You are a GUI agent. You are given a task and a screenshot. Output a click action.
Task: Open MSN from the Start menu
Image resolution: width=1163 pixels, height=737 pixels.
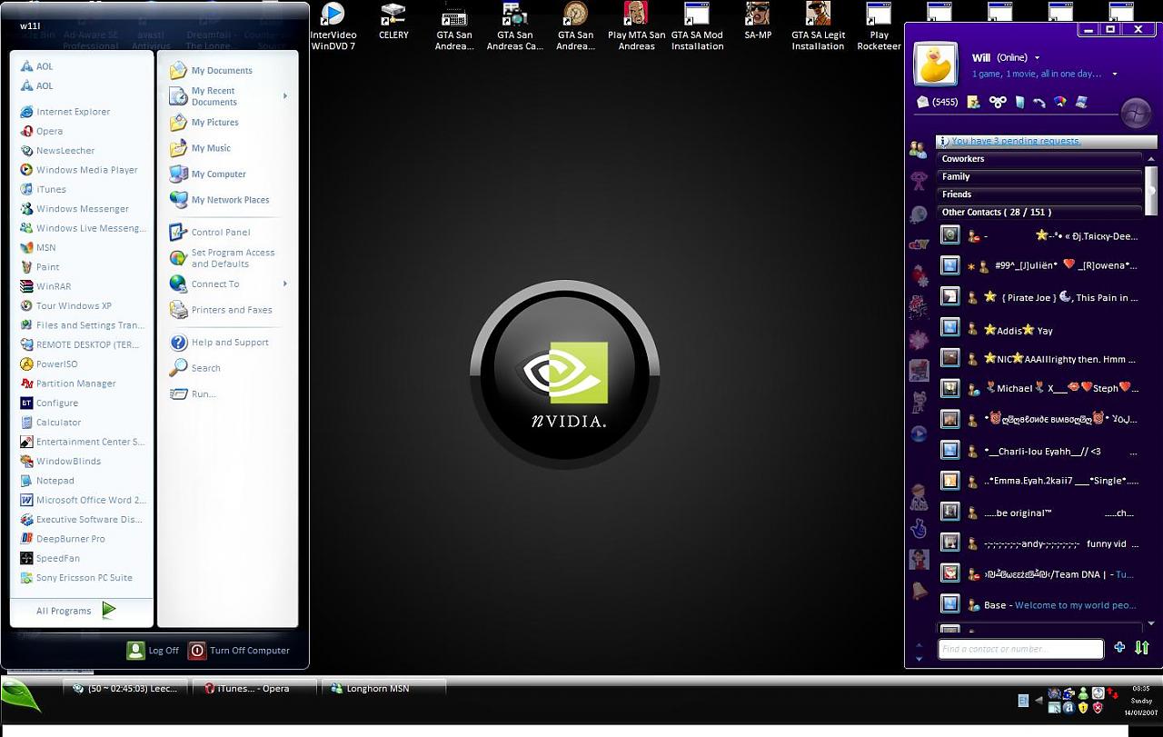pyautogui.click(x=37, y=247)
